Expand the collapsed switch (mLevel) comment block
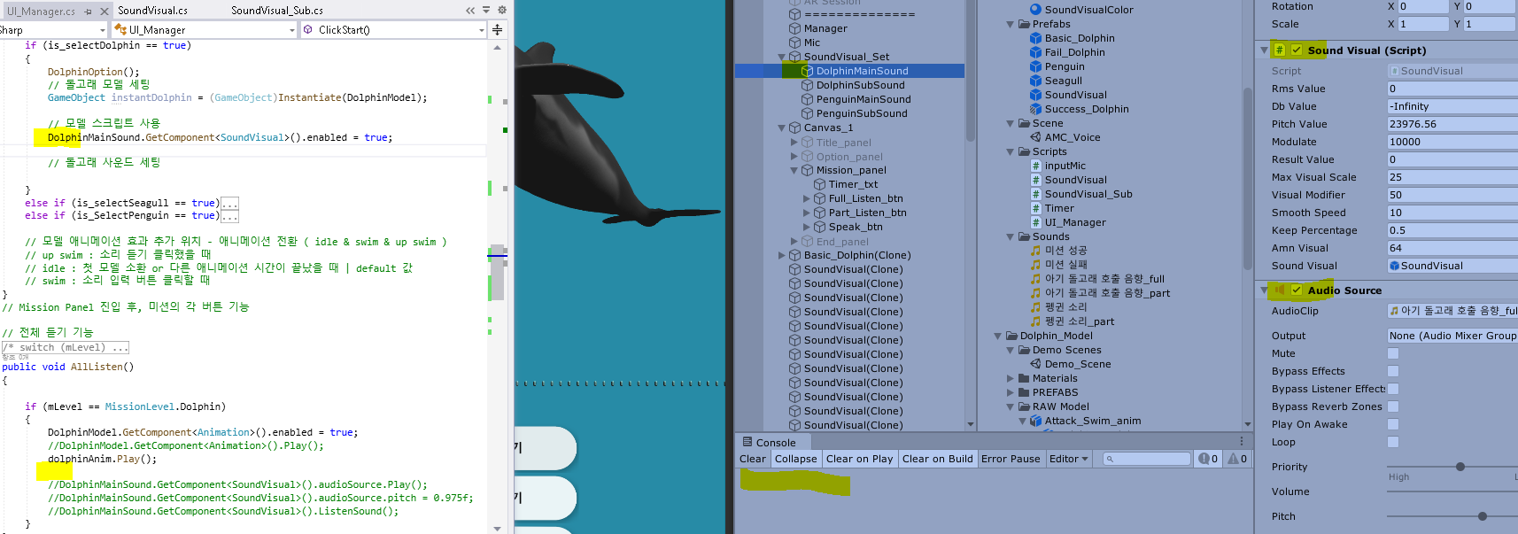The width and height of the screenshot is (1518, 534). coord(66,347)
